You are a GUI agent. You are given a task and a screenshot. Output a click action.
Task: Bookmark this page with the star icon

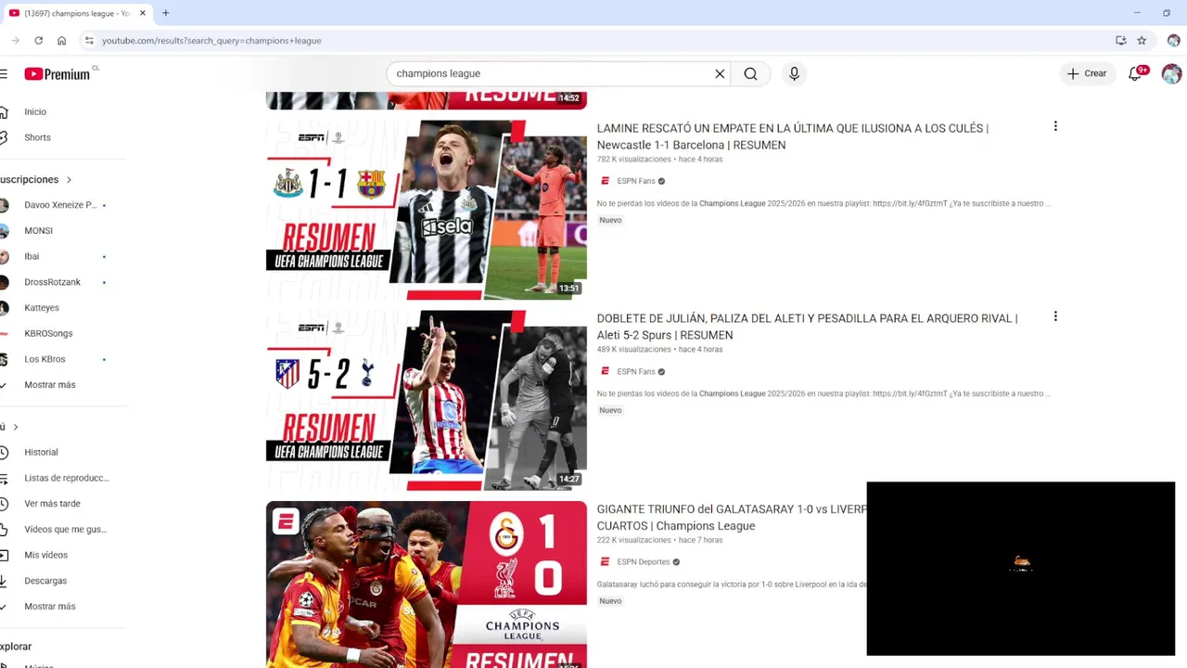[x=1142, y=41]
